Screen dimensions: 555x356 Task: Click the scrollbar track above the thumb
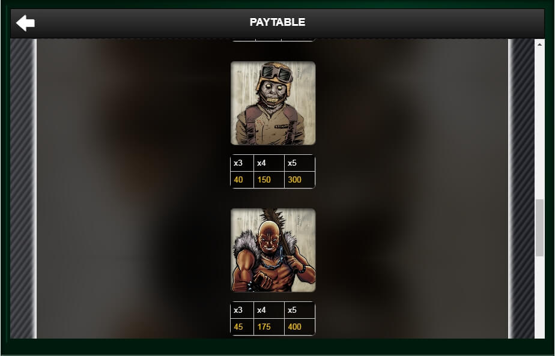[539, 124]
